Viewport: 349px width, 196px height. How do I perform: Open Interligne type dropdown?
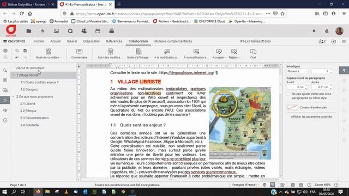[297, 71]
